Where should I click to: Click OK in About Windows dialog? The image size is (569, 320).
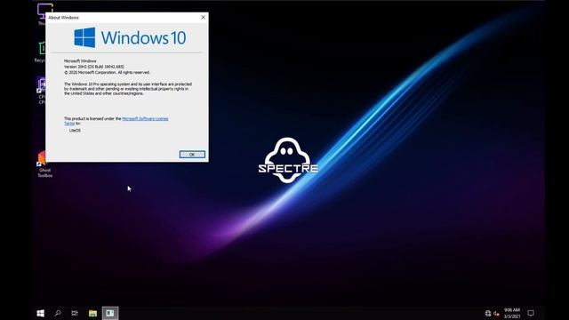coord(192,155)
